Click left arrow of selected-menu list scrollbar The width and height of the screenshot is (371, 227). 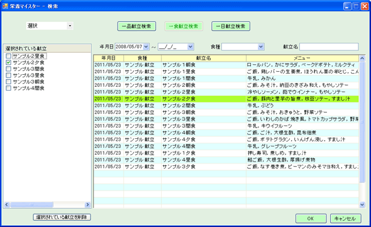pyautogui.click(x=7, y=204)
